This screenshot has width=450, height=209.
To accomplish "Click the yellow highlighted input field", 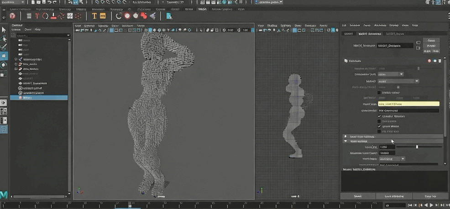I will tap(408, 104).
